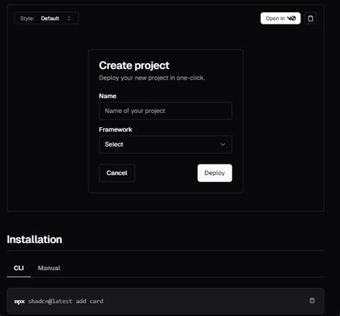
Task: Select the CLI installation tab
Action: 19,268
